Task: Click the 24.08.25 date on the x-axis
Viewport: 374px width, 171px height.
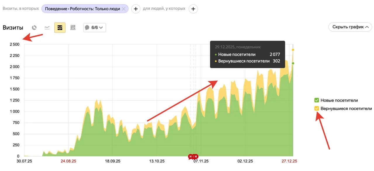Action: pos(68,161)
